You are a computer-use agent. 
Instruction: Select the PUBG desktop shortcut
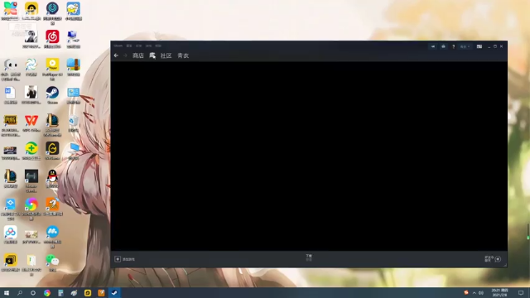[x=11, y=125]
